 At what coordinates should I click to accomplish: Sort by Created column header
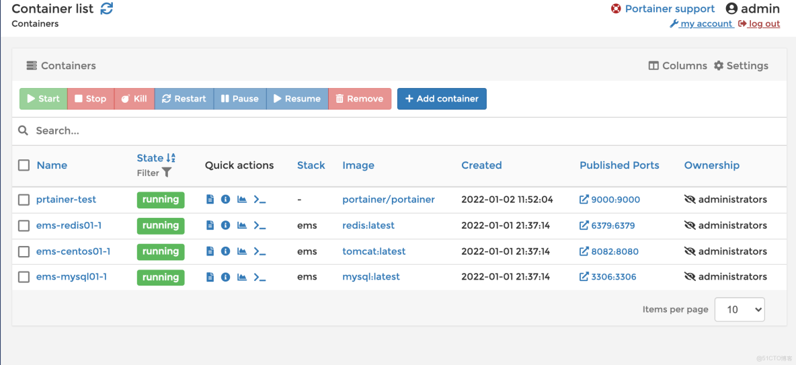[x=481, y=165]
